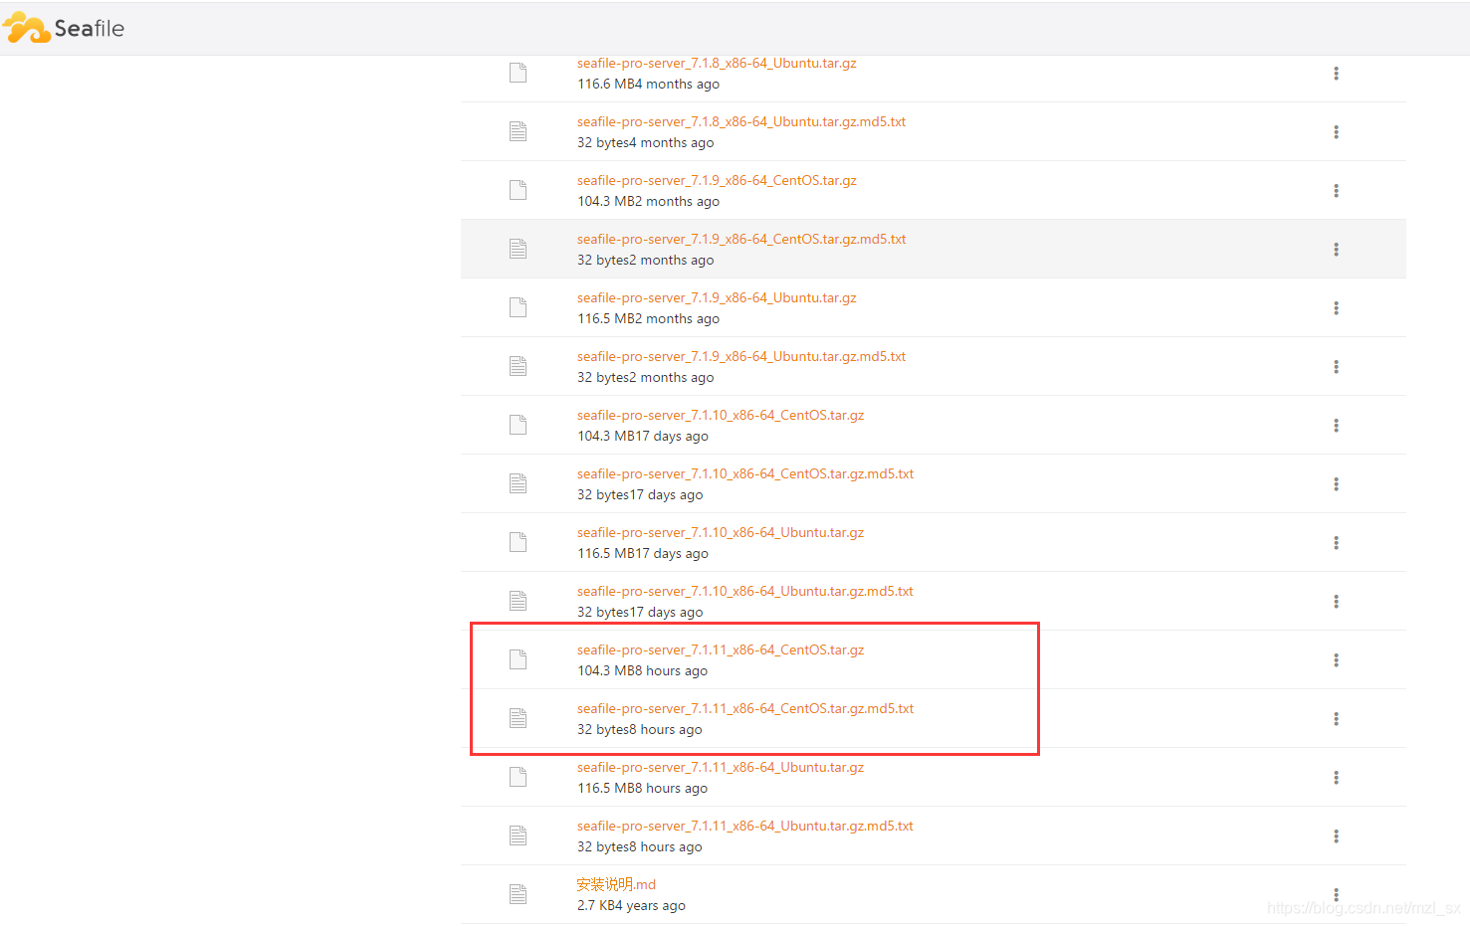Open seafile-pro-server_7.1.9_x86-64_CentOS.tar.gz link
Image resolution: width=1470 pixels, height=926 pixels.
click(717, 180)
